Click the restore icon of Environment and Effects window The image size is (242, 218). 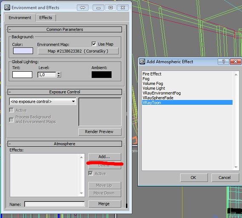tap(111, 8)
